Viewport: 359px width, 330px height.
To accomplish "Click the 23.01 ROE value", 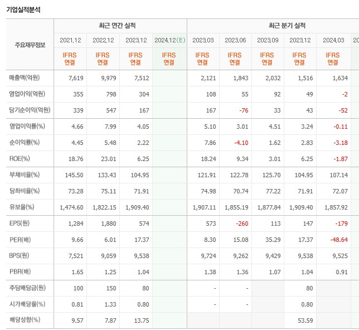I will pos(109,159).
